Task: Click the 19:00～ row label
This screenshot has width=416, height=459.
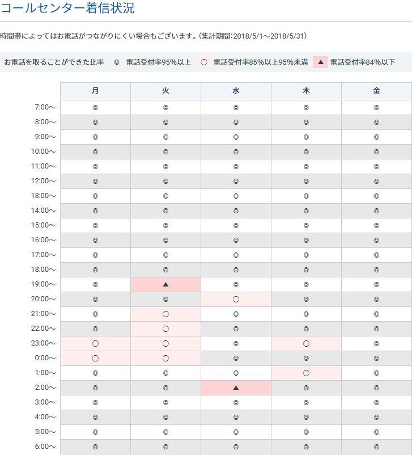Action: [43, 284]
